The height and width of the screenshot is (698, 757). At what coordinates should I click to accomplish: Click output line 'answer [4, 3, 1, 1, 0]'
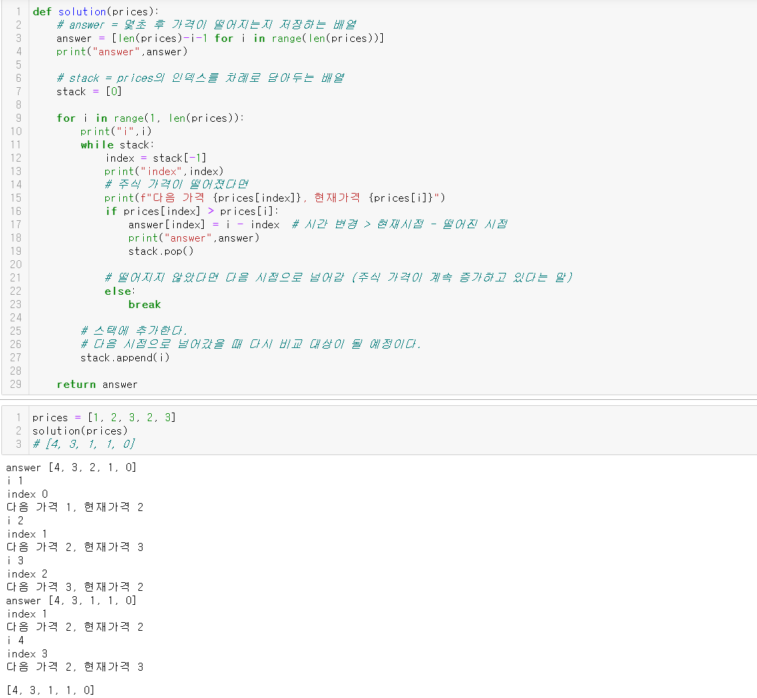71,601
